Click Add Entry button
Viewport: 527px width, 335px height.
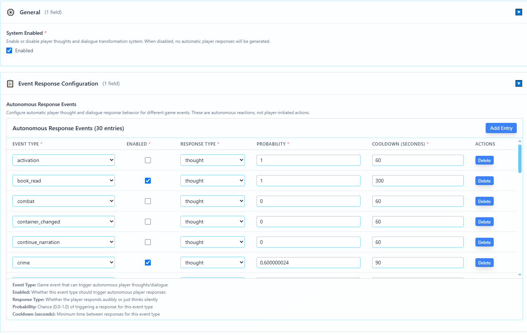(501, 128)
